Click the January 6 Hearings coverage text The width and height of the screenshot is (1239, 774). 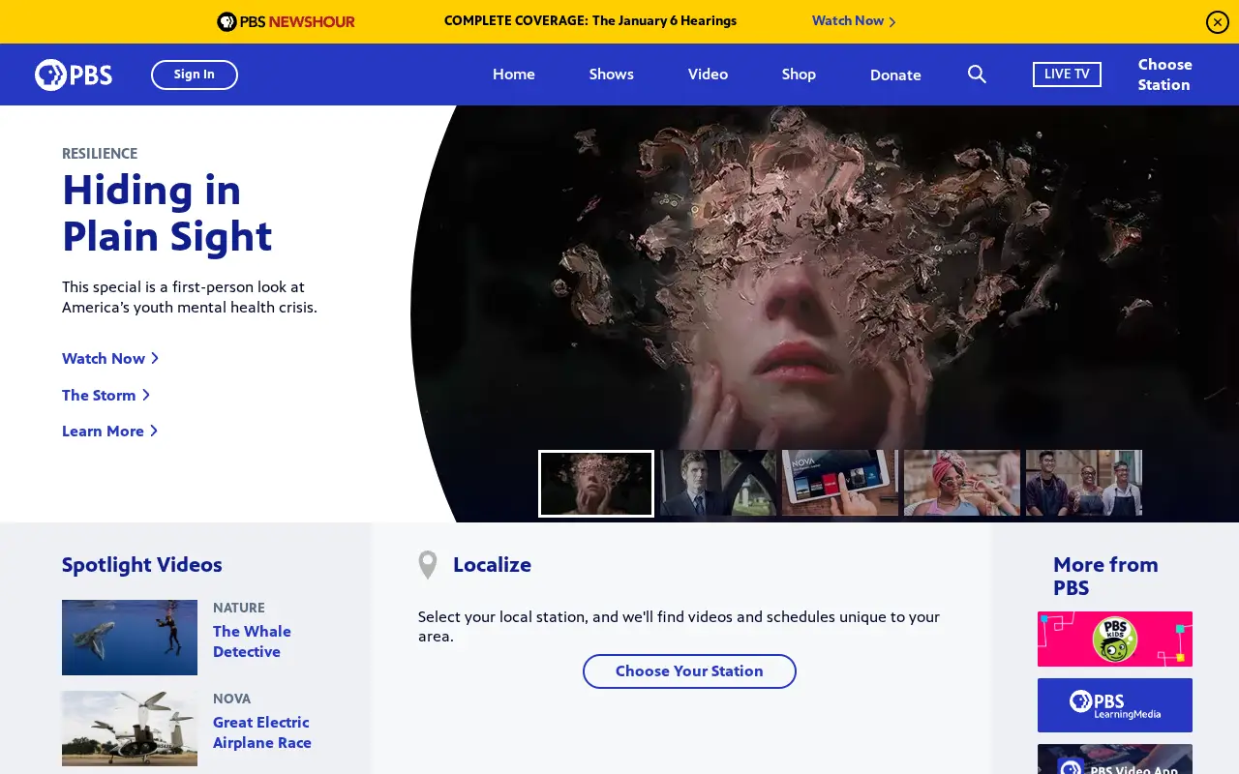point(590,21)
